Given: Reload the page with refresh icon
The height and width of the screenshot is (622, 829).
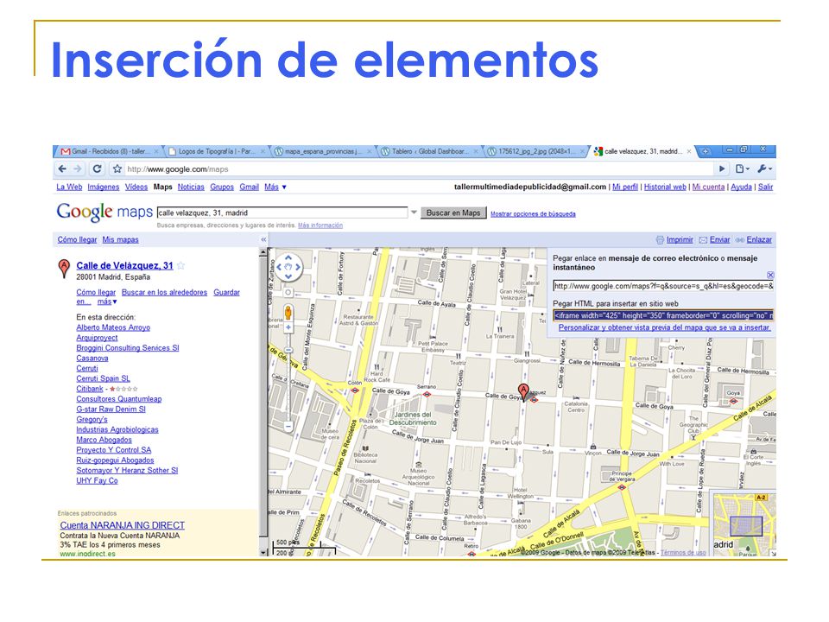Looking at the screenshot, I should pyautogui.click(x=97, y=168).
